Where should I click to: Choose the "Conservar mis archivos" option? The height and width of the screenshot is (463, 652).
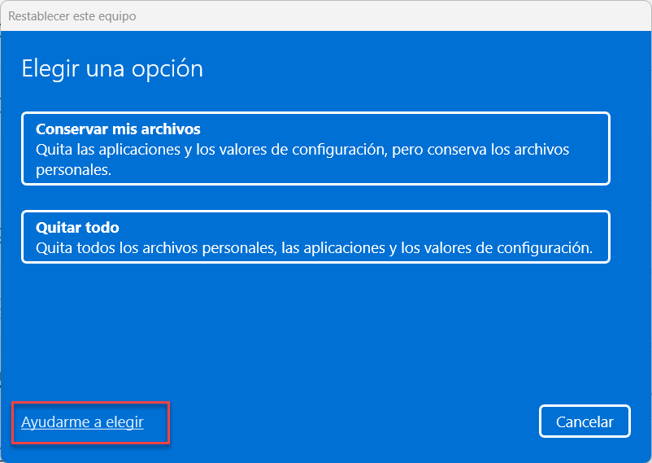coord(315,149)
